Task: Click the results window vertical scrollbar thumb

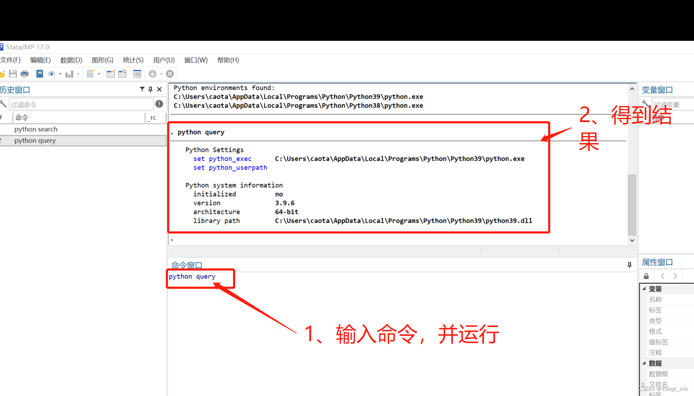Action: tap(632, 205)
